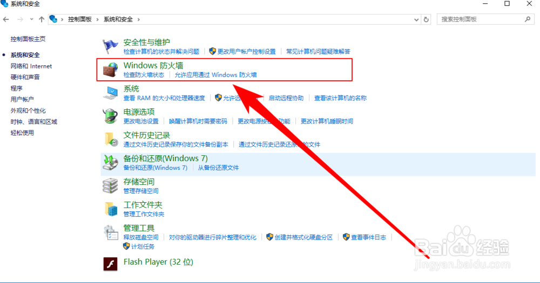
Task: Click 创建并格式化硬盘分区 link
Action: pyautogui.click(x=303, y=237)
